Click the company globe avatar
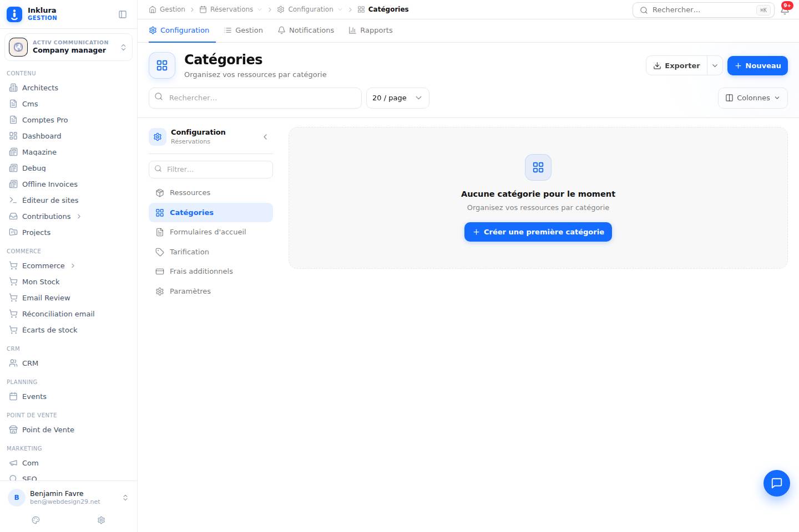This screenshot has height=532, width=799. click(18, 47)
